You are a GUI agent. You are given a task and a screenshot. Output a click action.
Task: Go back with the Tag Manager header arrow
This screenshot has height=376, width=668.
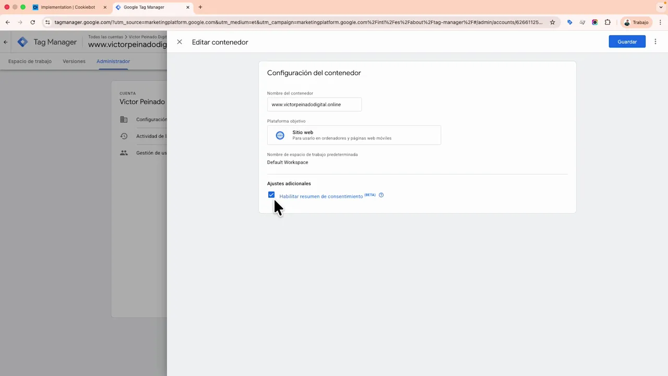pos(6,42)
